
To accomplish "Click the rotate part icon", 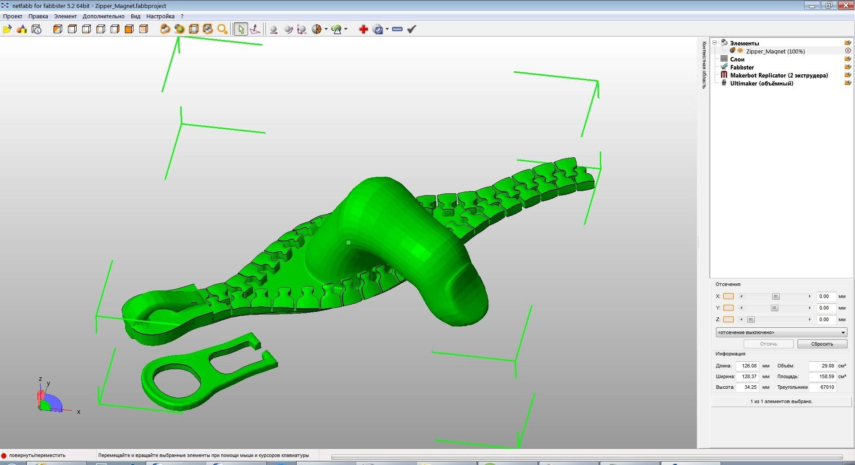I will click(288, 29).
